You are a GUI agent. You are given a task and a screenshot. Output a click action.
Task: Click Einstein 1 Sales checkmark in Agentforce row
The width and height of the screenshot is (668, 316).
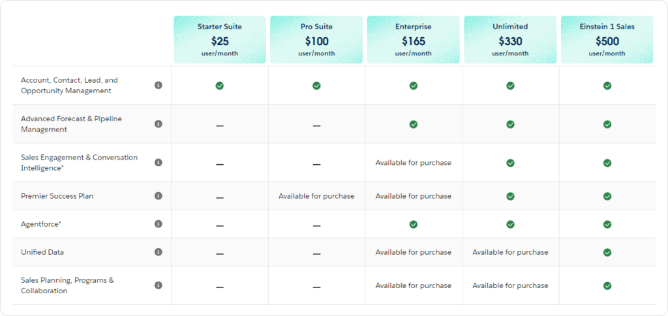[x=607, y=224]
